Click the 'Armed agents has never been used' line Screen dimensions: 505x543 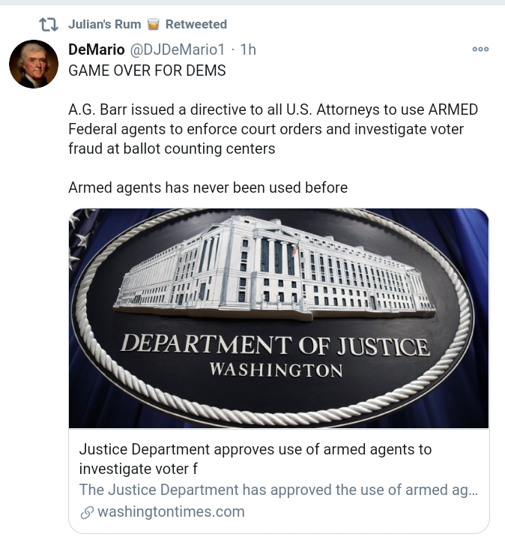[208, 187]
